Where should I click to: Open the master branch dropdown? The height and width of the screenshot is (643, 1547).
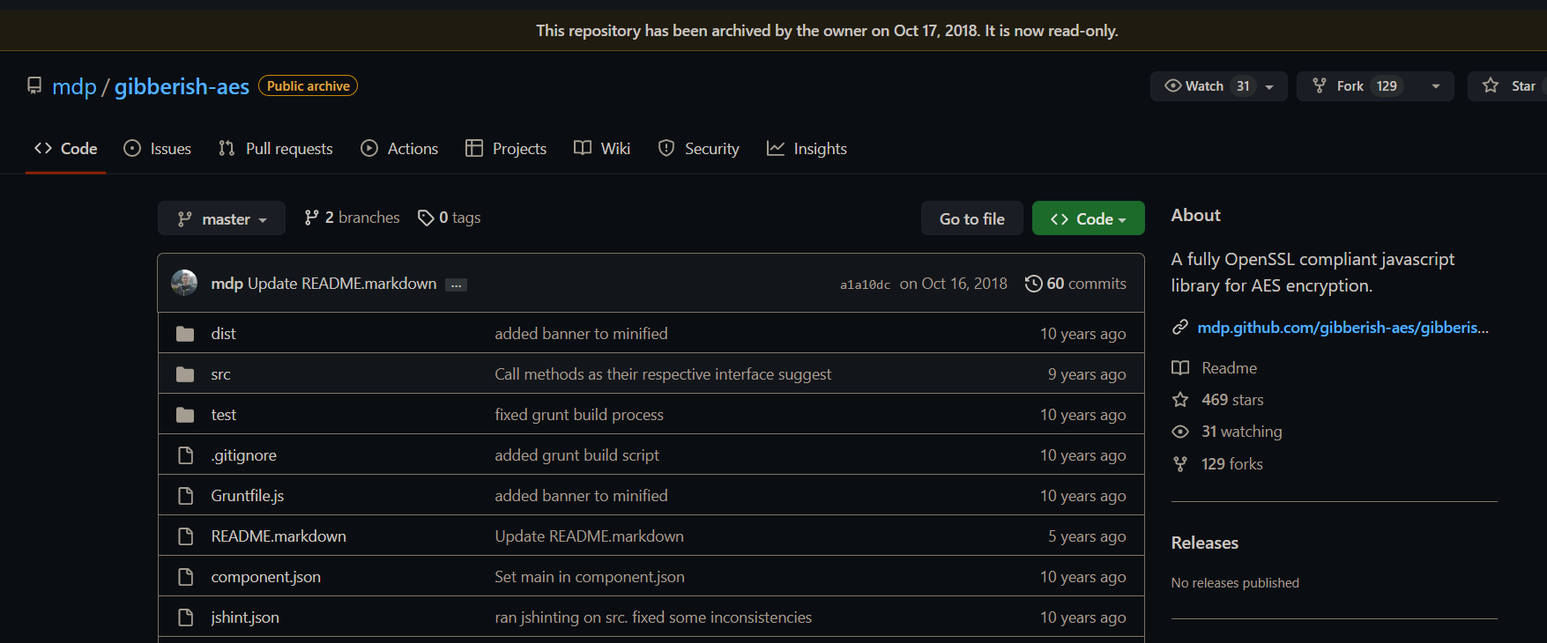(221, 218)
